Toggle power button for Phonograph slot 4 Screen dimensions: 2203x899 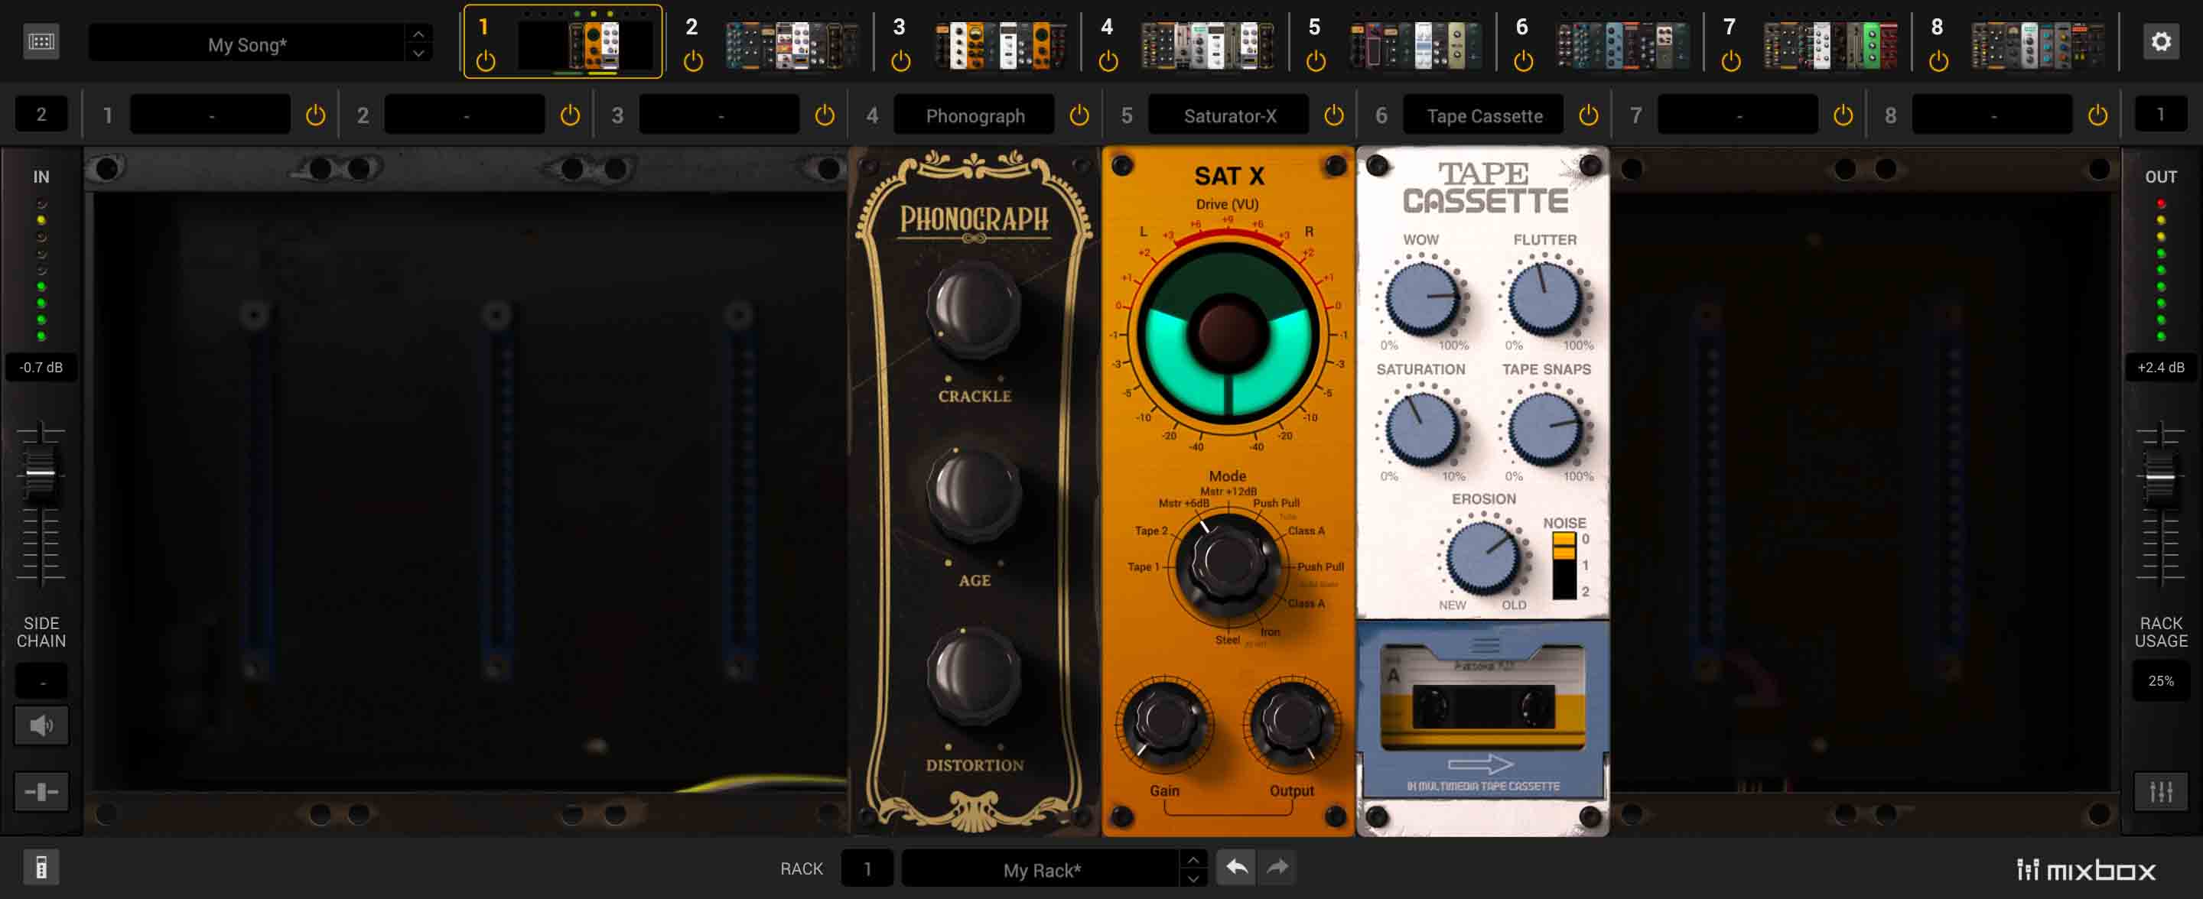[1079, 115]
